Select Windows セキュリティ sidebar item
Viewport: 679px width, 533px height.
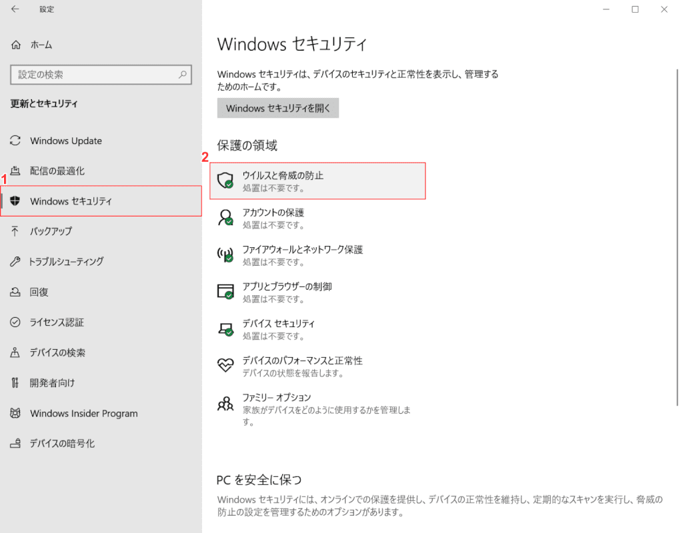coord(101,201)
